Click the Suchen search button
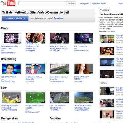Viewport: 123px width, 123px height. 71,3
